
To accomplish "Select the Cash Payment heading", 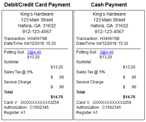I will tap(109, 5).
